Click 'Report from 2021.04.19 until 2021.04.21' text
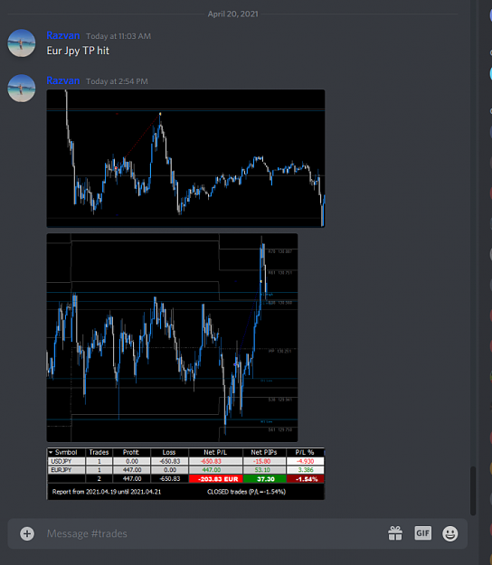Screen dimensions: 492x565 pyautogui.click(x=107, y=492)
